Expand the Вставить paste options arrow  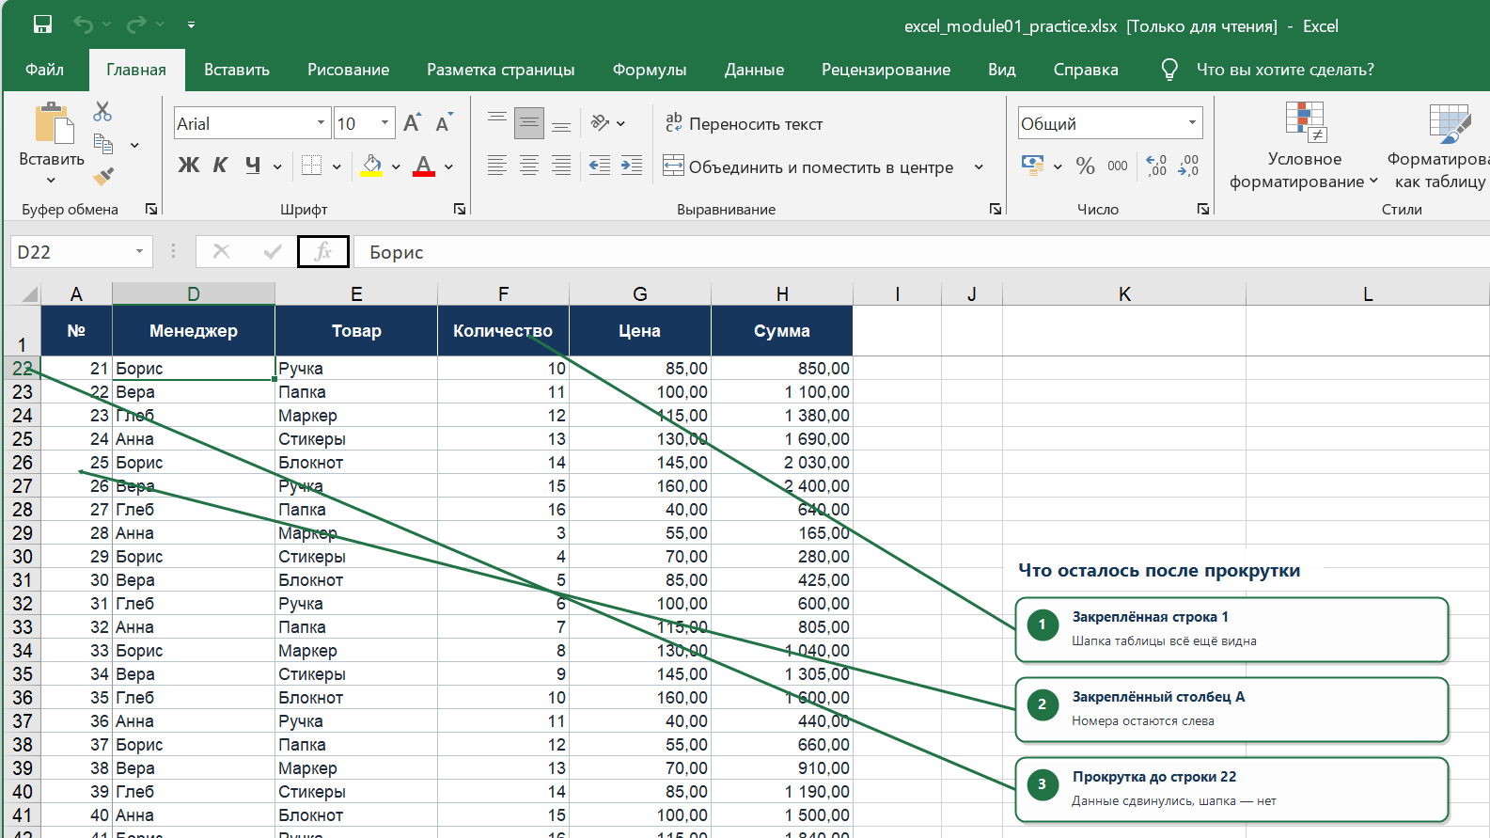click(x=51, y=180)
